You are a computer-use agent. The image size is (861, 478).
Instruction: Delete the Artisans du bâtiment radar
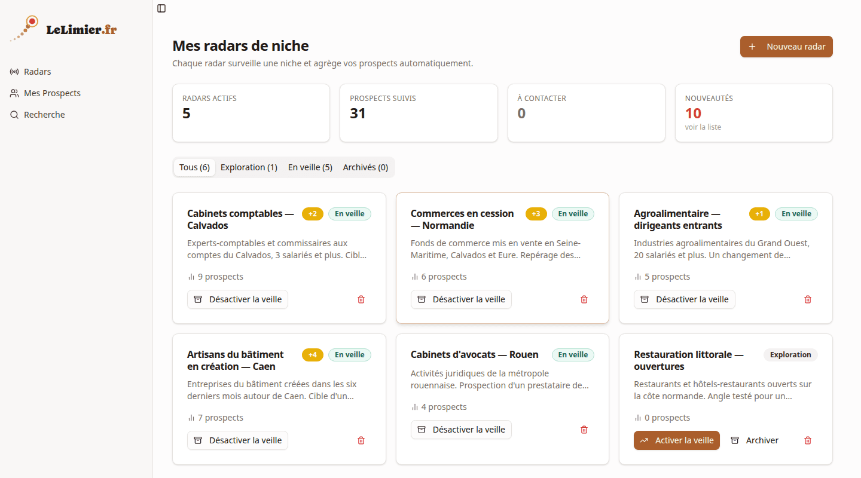361,440
